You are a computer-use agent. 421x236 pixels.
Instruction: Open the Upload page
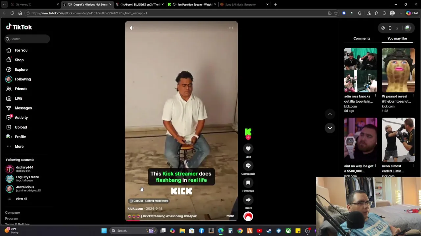(x=21, y=127)
